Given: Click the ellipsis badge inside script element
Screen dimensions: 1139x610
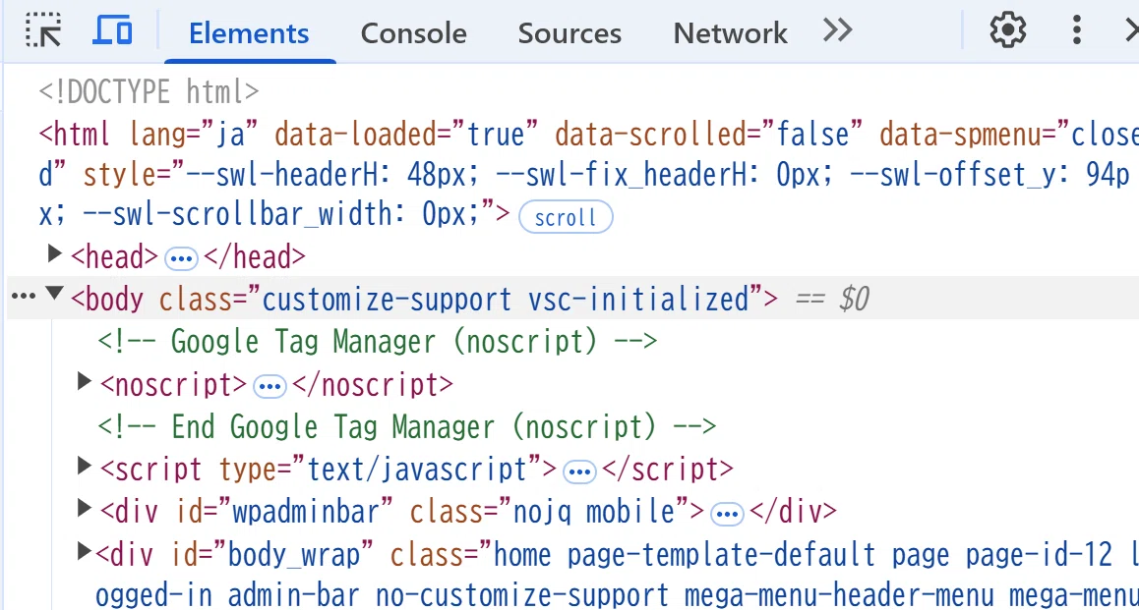Looking at the screenshot, I should pos(579,471).
